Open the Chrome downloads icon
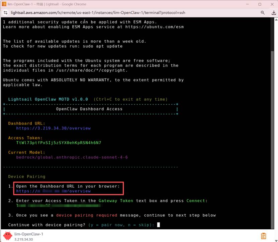278x242 pixels. [x=274, y=13]
